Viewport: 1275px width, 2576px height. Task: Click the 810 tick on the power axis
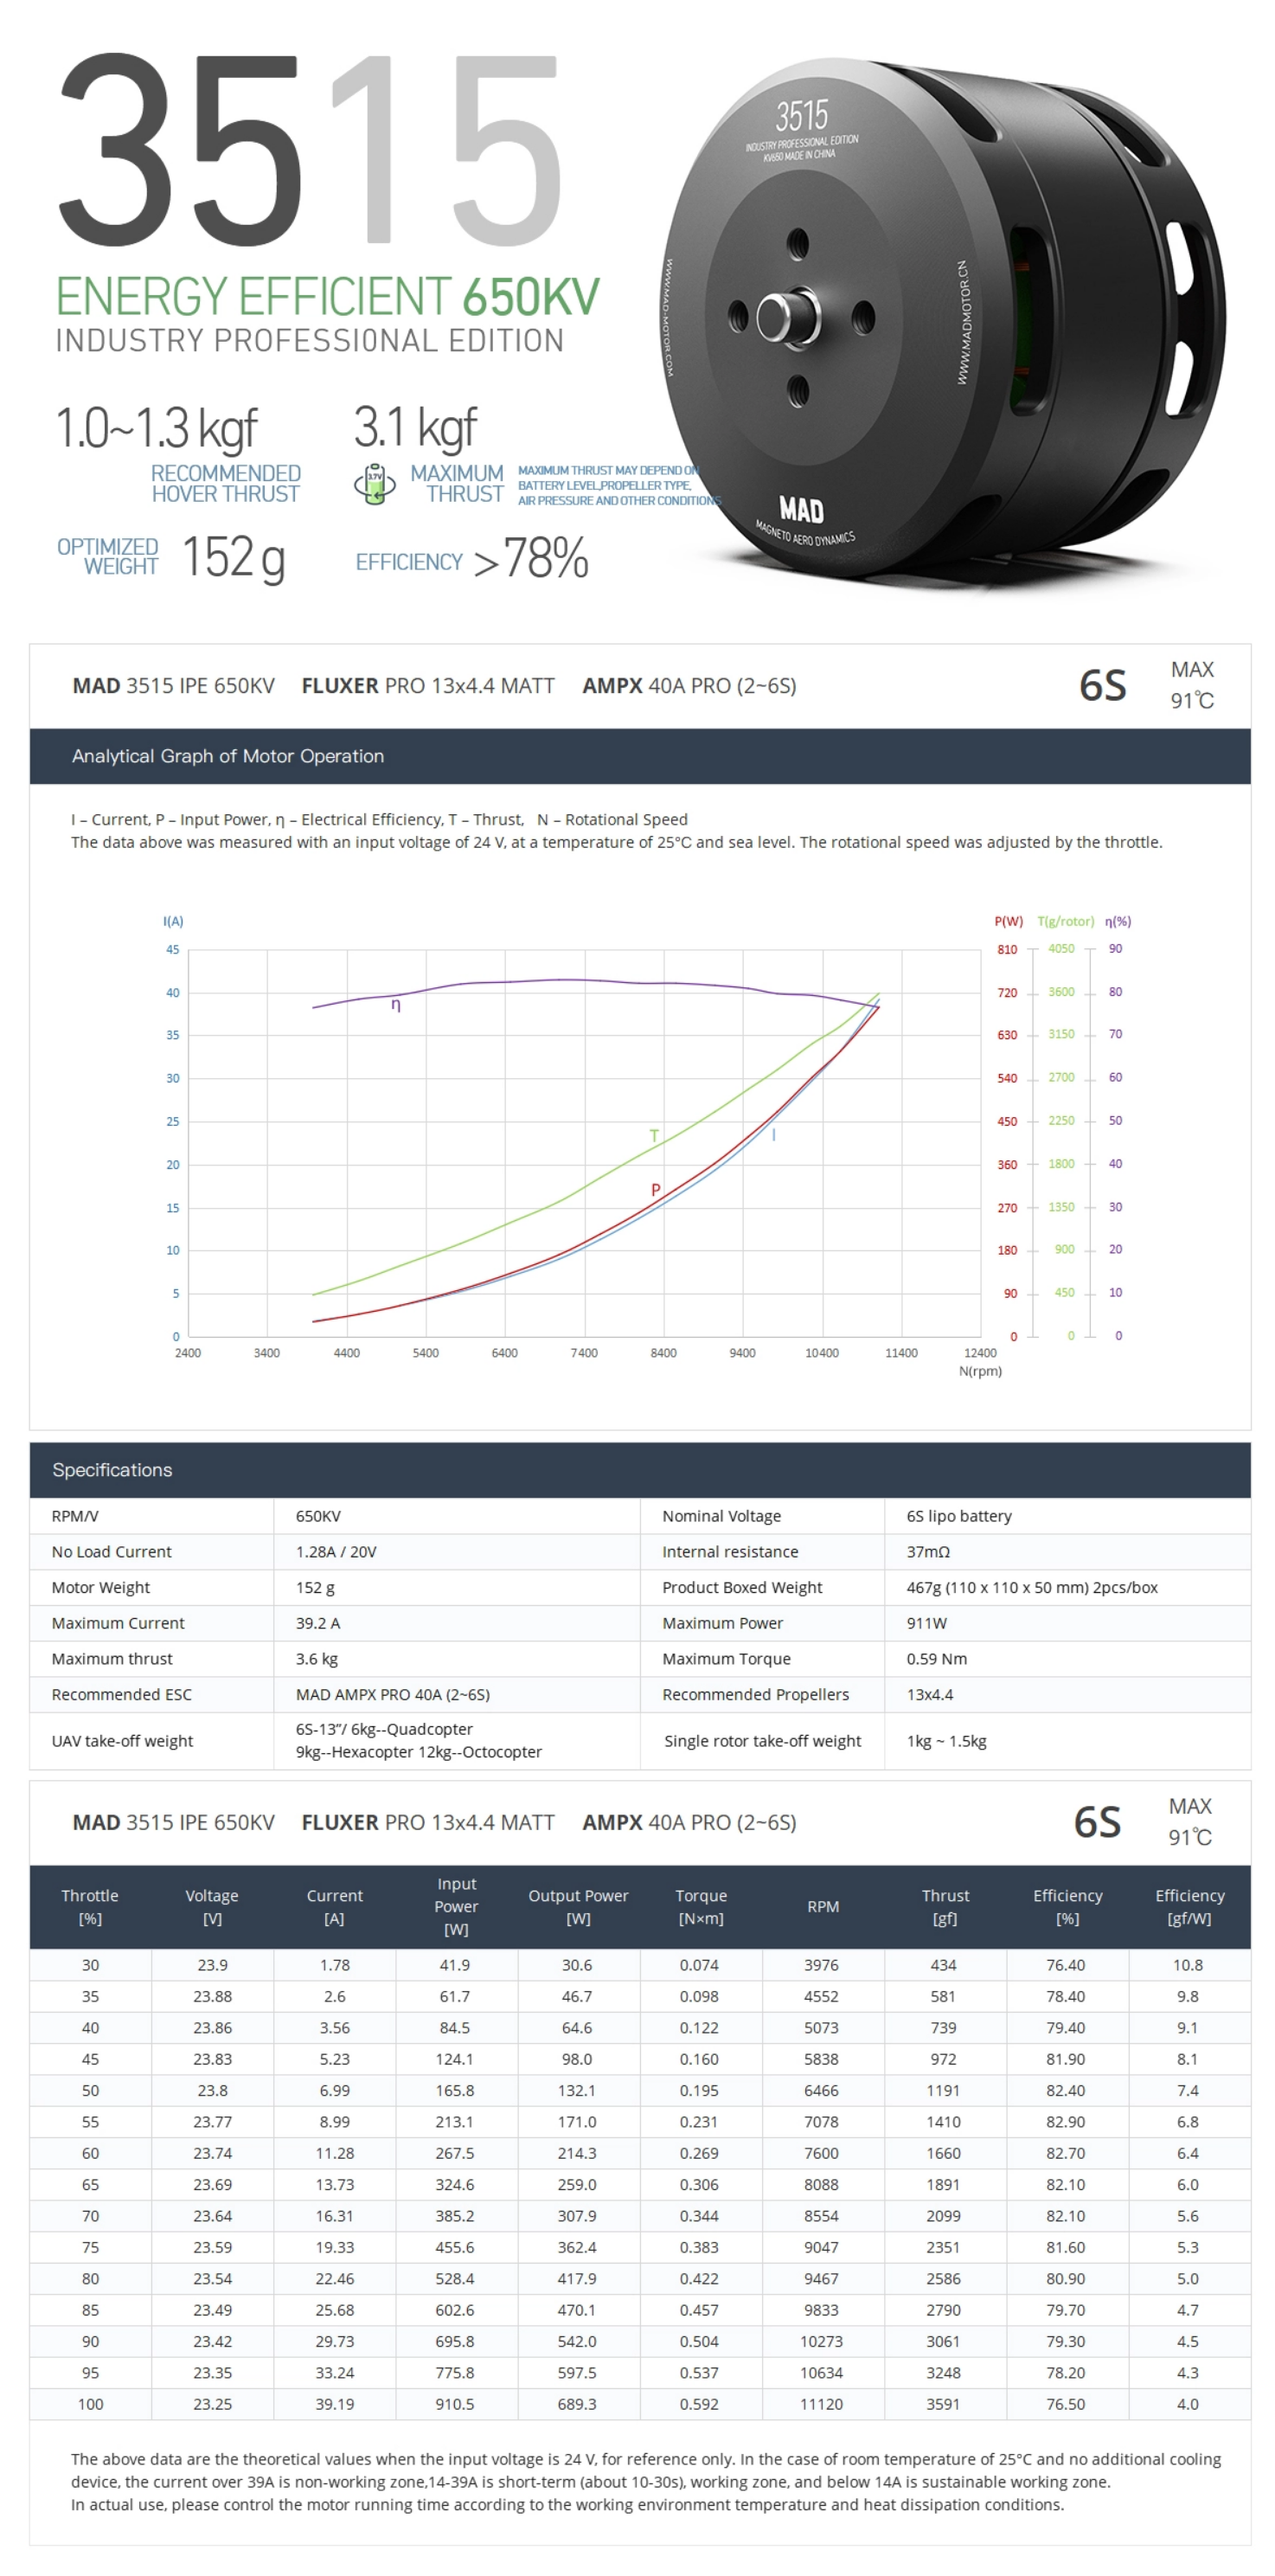click(1007, 949)
